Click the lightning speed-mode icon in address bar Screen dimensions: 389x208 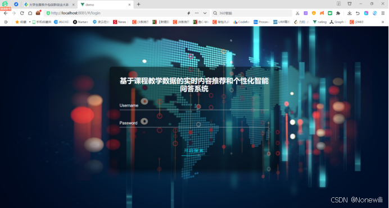coord(188,13)
